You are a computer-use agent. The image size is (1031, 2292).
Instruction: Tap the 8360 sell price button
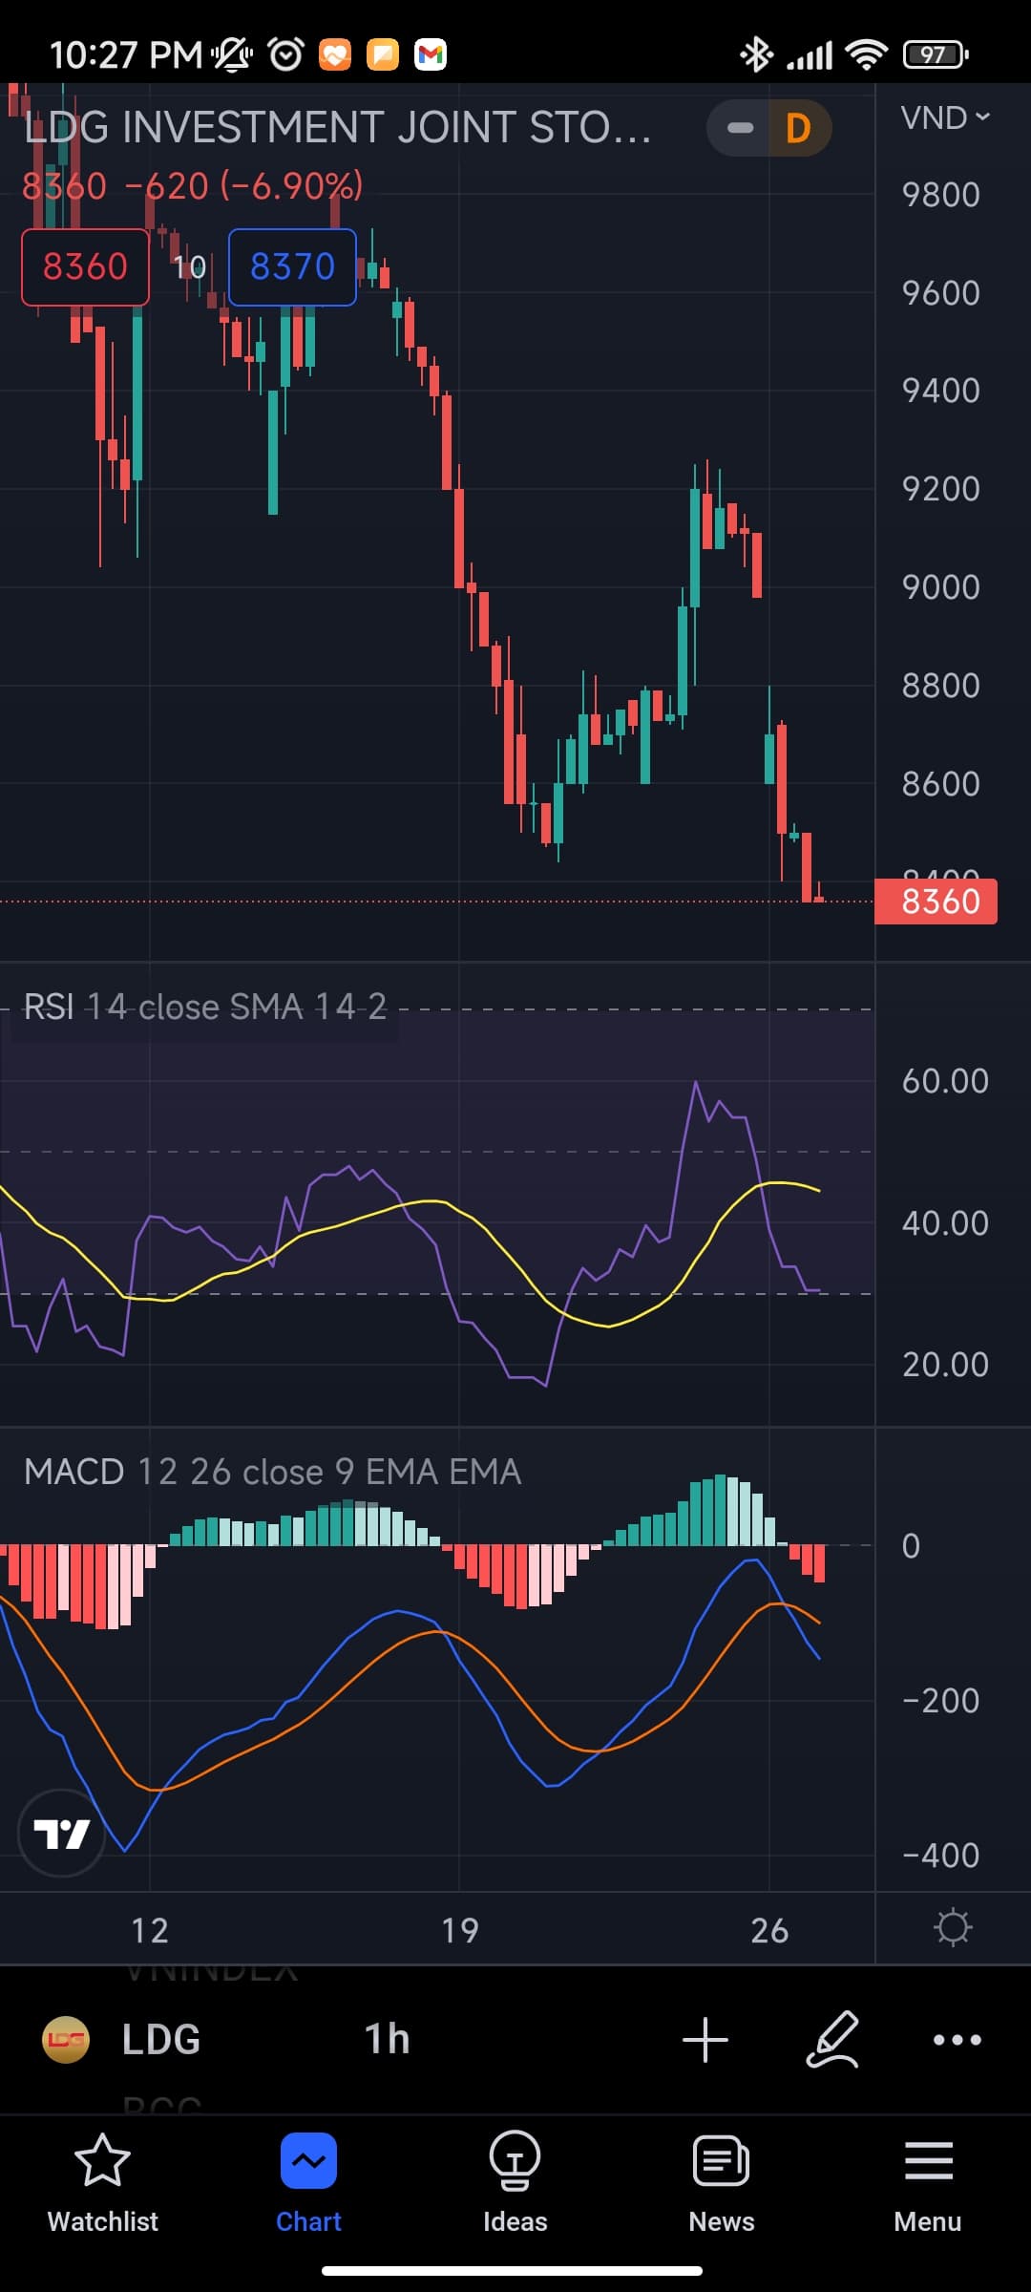(85, 267)
